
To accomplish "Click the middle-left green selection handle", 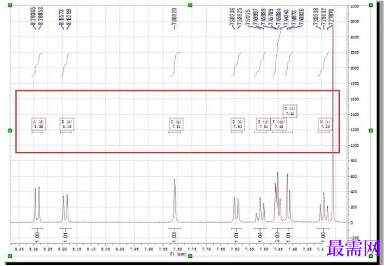I will tap(10, 131).
